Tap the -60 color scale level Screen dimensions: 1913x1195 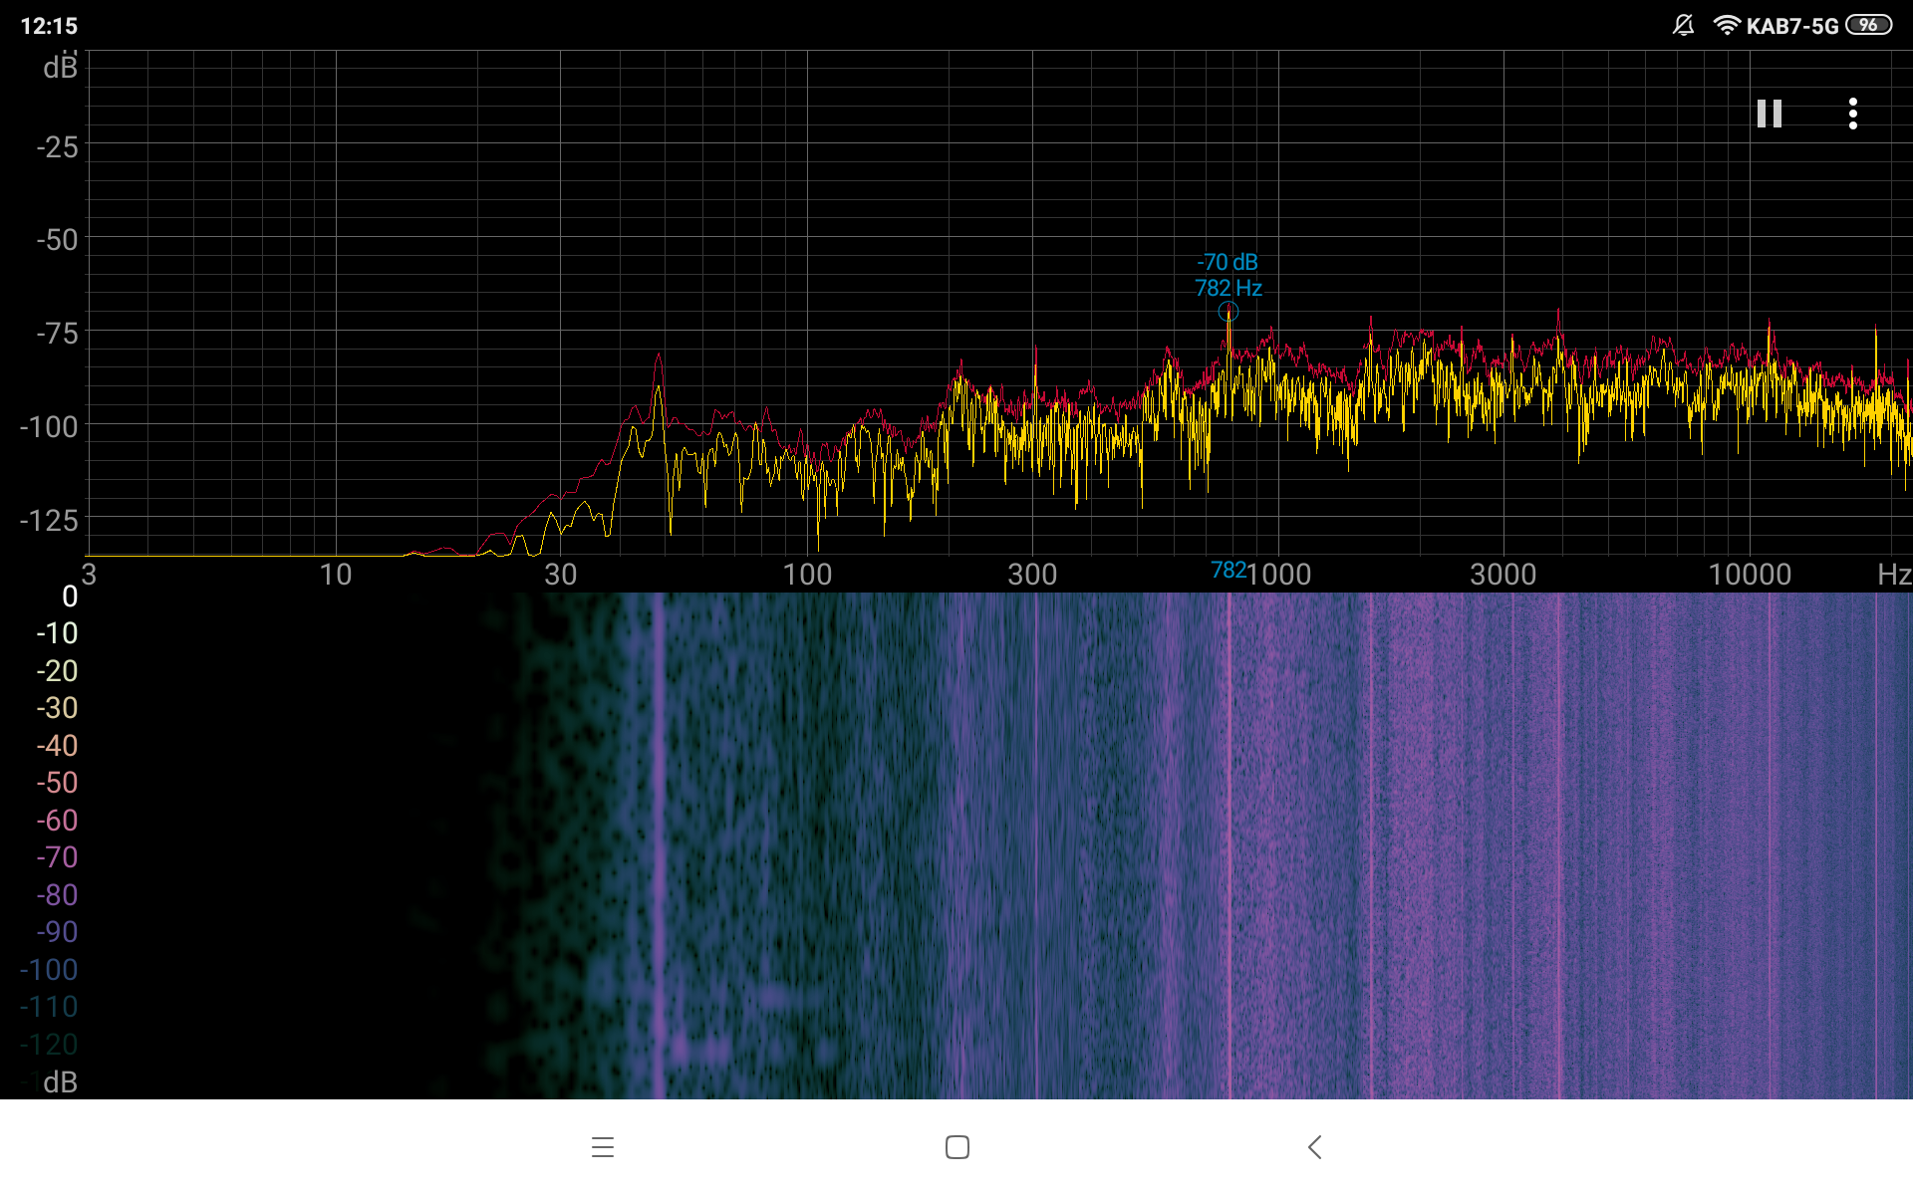pos(57,821)
